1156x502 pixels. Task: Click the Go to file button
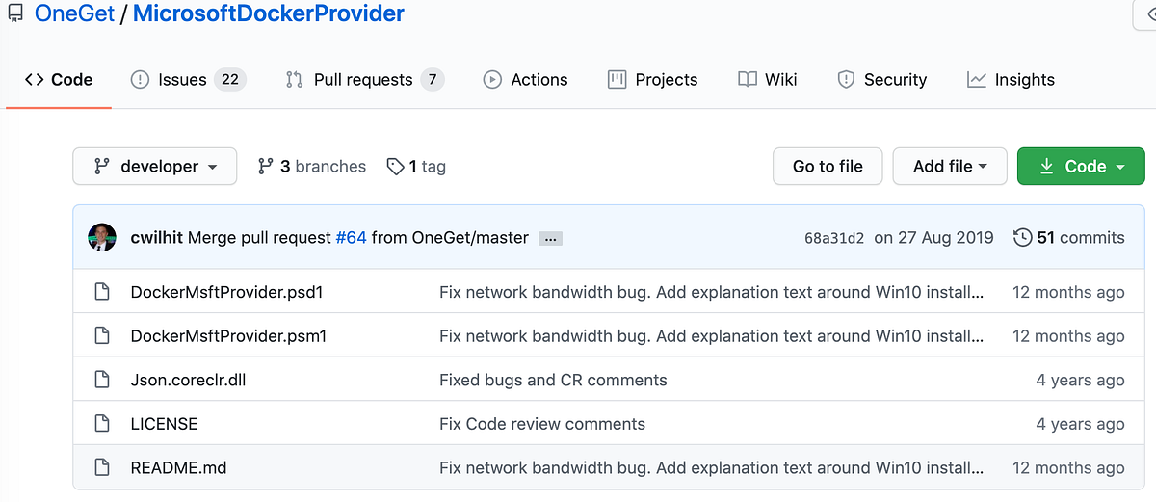828,167
